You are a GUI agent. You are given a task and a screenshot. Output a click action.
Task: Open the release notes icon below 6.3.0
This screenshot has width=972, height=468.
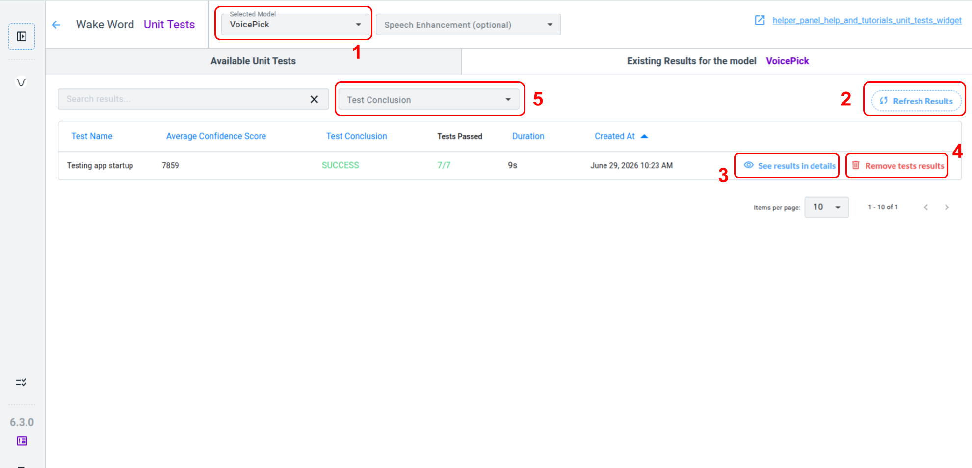pos(22,441)
